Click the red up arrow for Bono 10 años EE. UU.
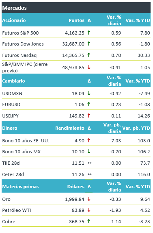The height and width of the screenshot is (233, 153). 88,140
